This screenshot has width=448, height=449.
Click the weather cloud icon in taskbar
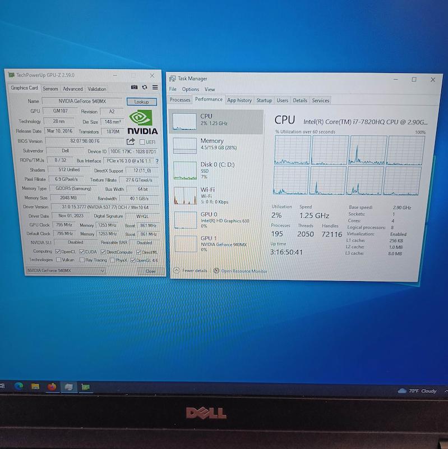tap(402, 391)
